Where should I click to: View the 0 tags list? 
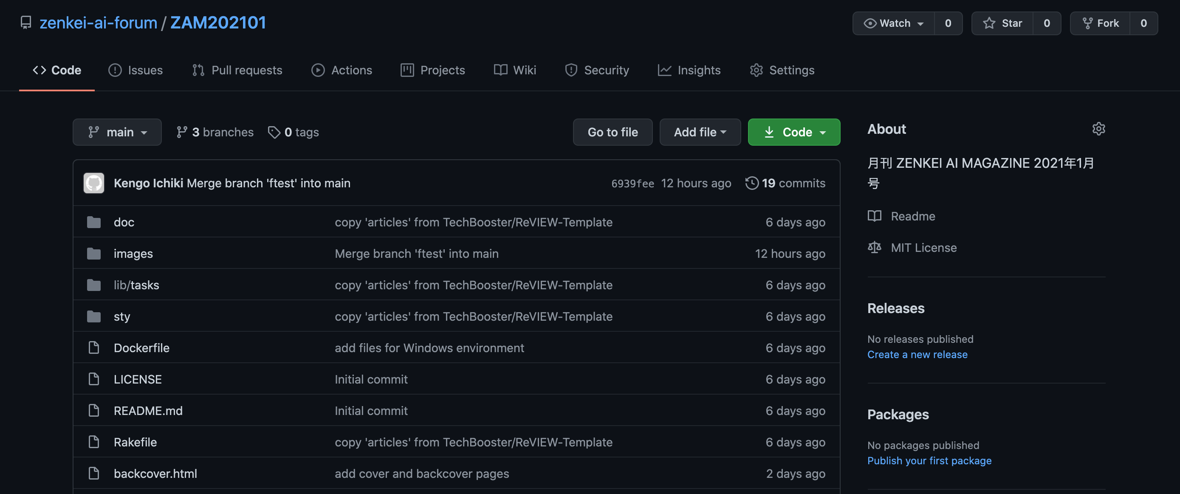(x=293, y=133)
